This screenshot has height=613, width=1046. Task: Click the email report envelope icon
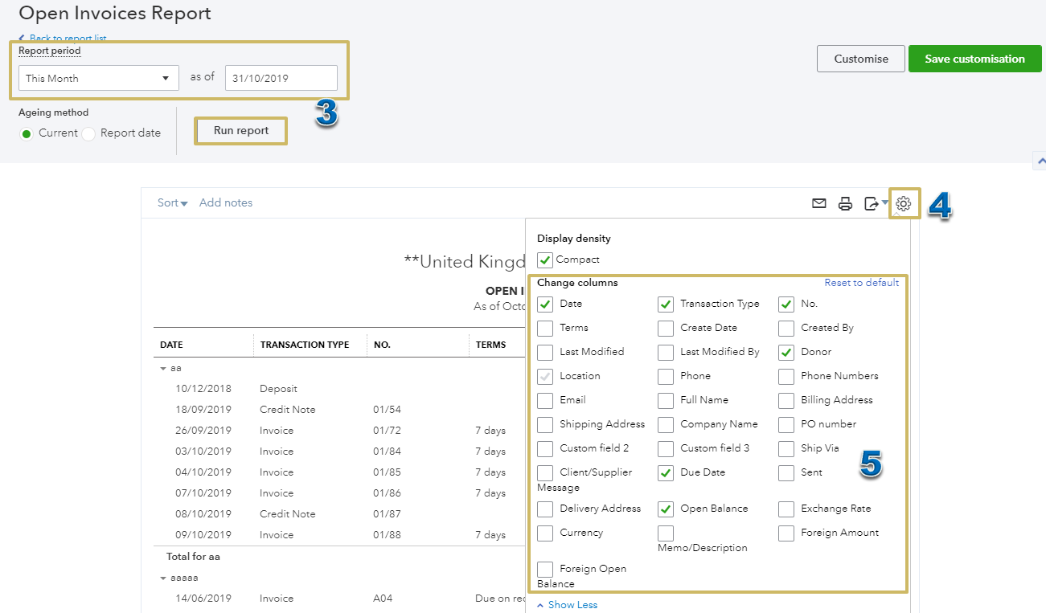818,203
